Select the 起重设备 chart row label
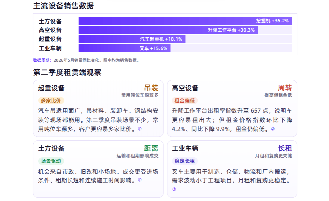The image size is (329, 201). (x=50, y=39)
